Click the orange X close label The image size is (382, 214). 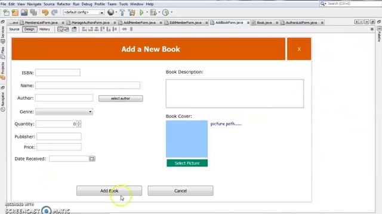click(299, 49)
